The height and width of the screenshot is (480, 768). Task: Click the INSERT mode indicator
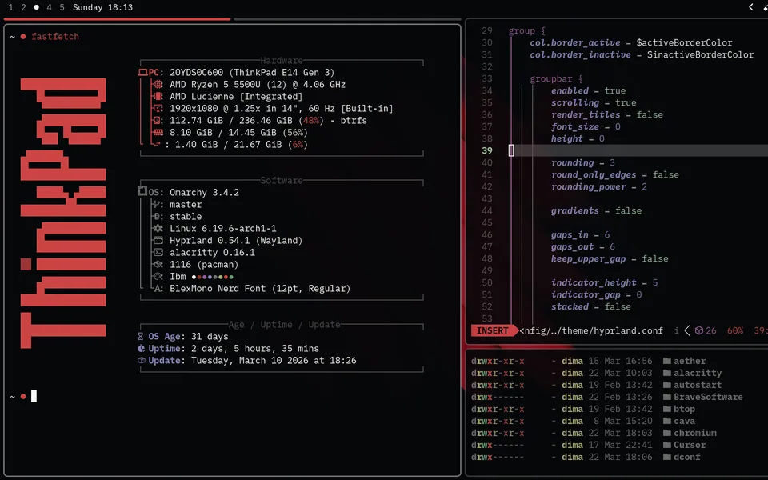pyautogui.click(x=493, y=330)
